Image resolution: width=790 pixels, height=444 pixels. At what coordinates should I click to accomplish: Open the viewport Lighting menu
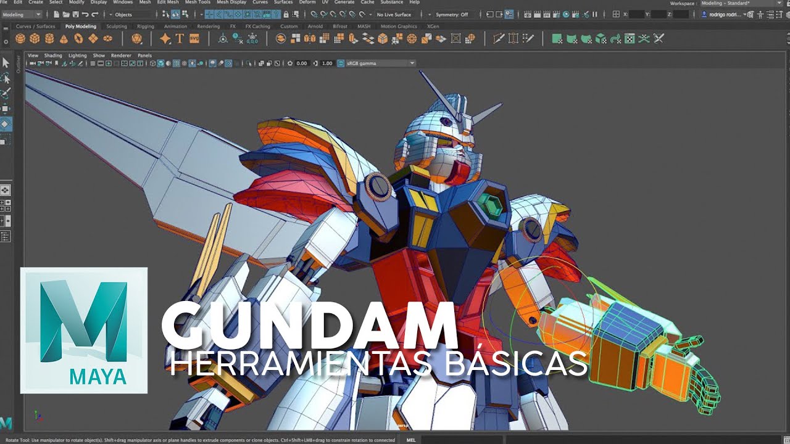[78, 55]
